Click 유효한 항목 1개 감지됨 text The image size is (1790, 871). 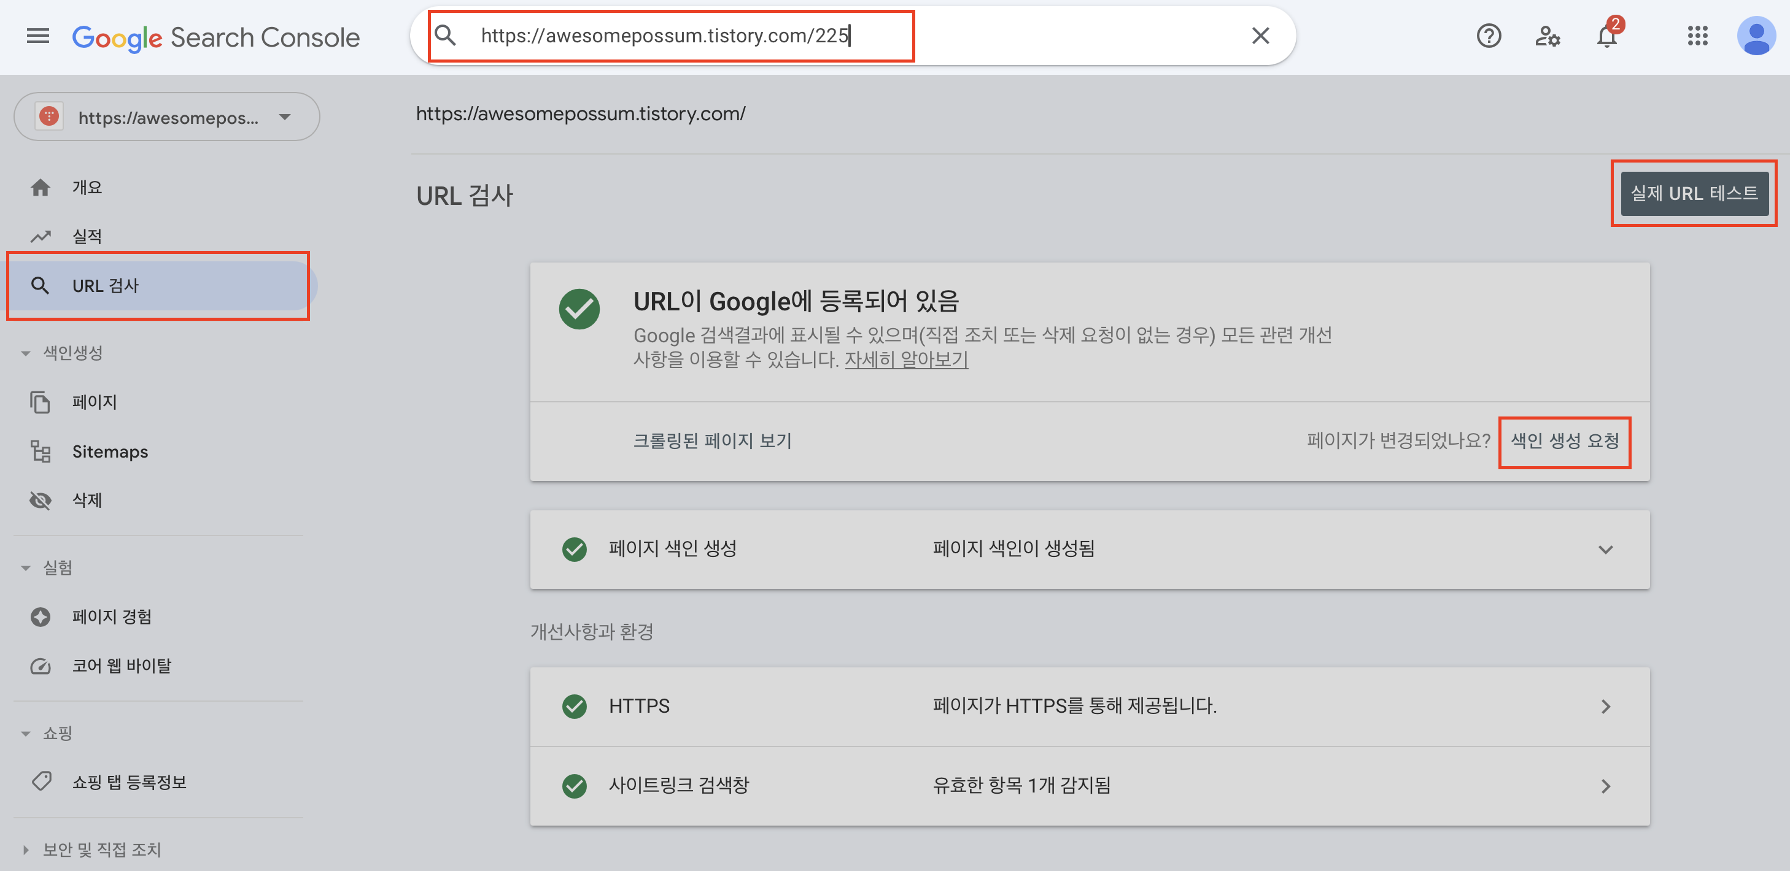click(1021, 786)
